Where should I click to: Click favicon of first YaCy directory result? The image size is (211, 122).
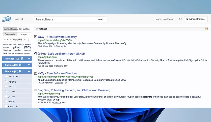pos(36,37)
